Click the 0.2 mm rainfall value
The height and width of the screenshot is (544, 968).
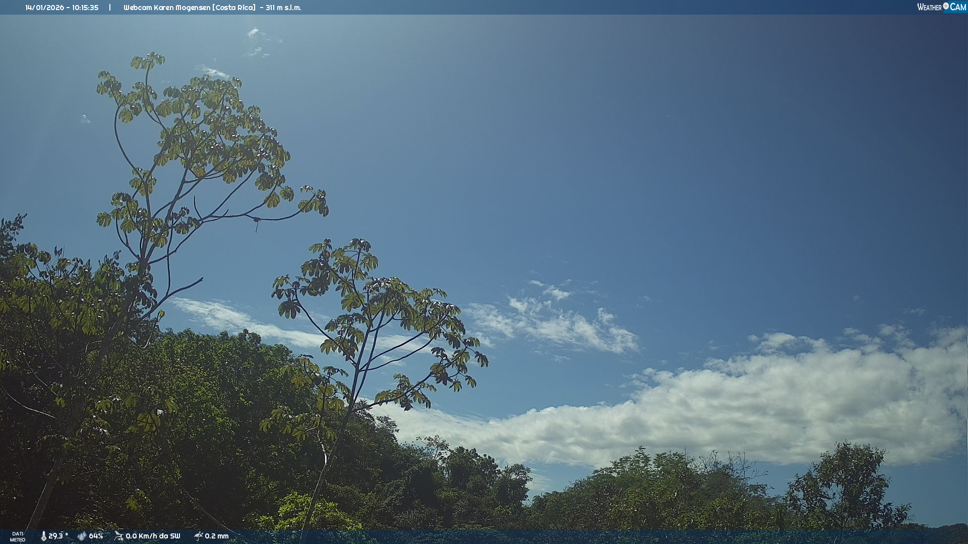[217, 536]
